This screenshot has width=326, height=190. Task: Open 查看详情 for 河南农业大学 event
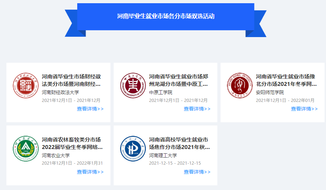pos(90,172)
